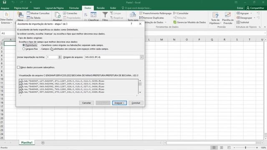This screenshot has width=267, height=150.
Task: Switch to Normal view icon
Action: (214, 147)
